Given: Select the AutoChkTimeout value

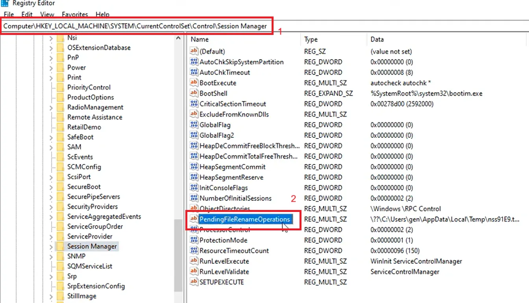Looking at the screenshot, I should click(x=228, y=72).
